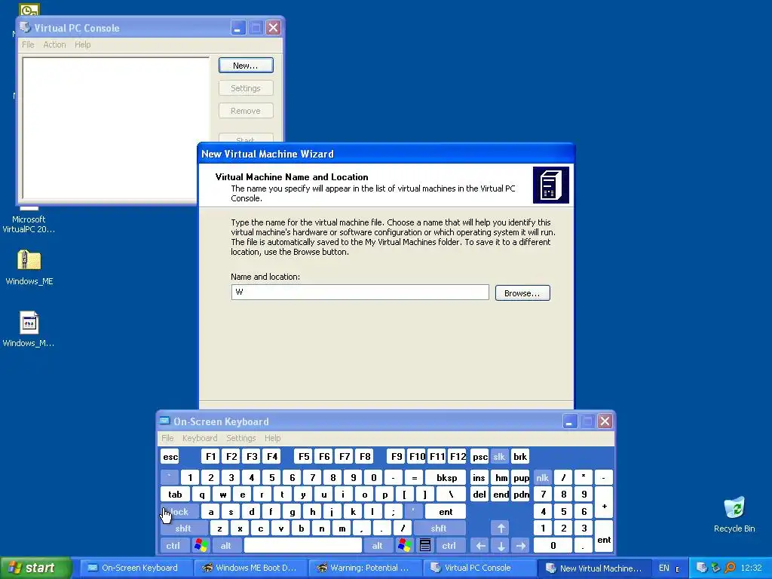Click the search magnifier tray icon
Viewport: 772px width, 579px height.
point(730,568)
